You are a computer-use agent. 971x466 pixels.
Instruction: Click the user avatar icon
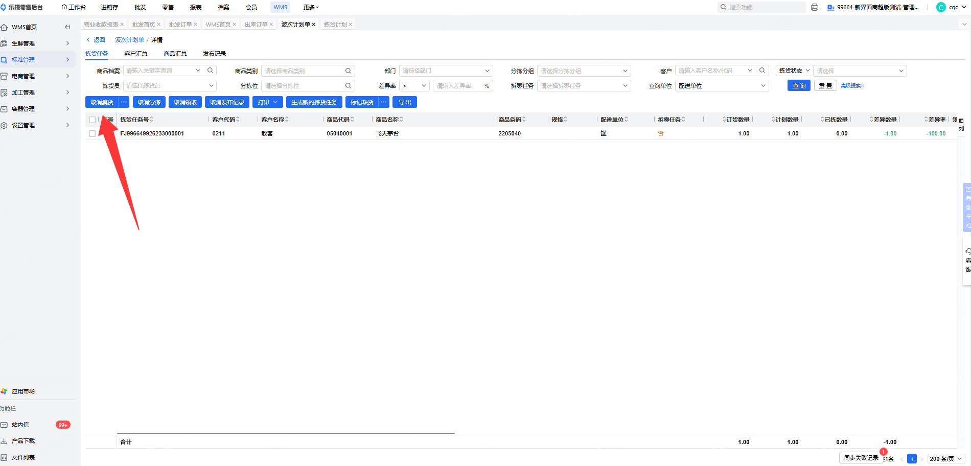(x=941, y=7)
